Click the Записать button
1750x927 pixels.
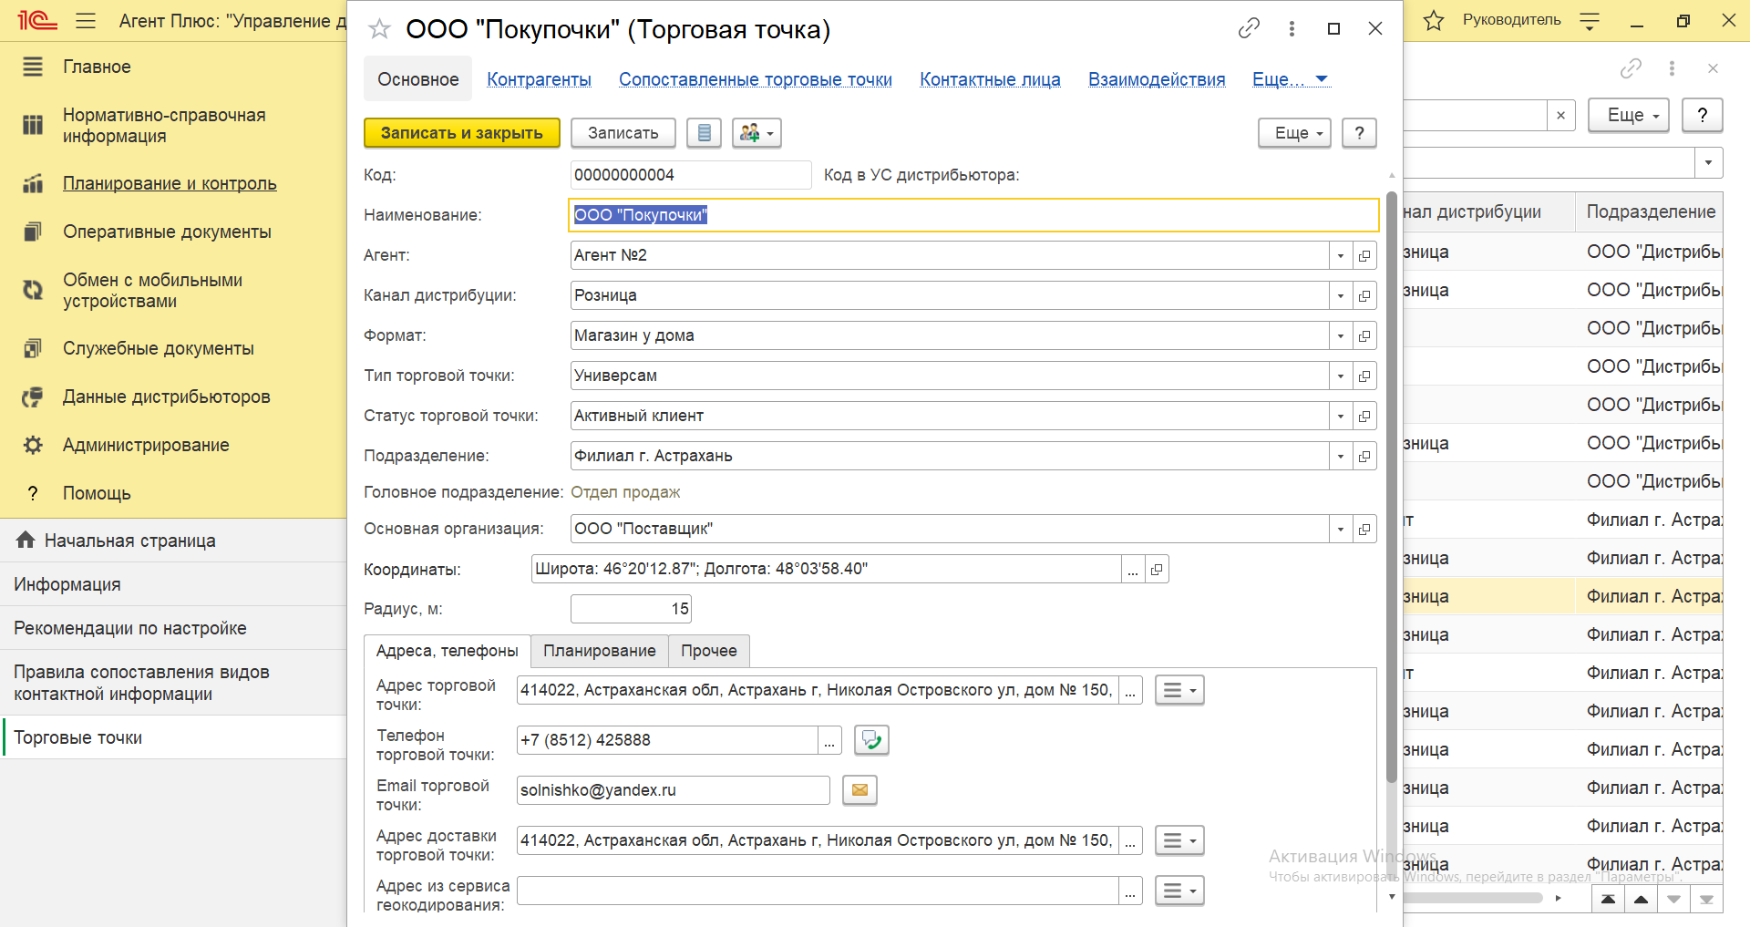coord(623,133)
